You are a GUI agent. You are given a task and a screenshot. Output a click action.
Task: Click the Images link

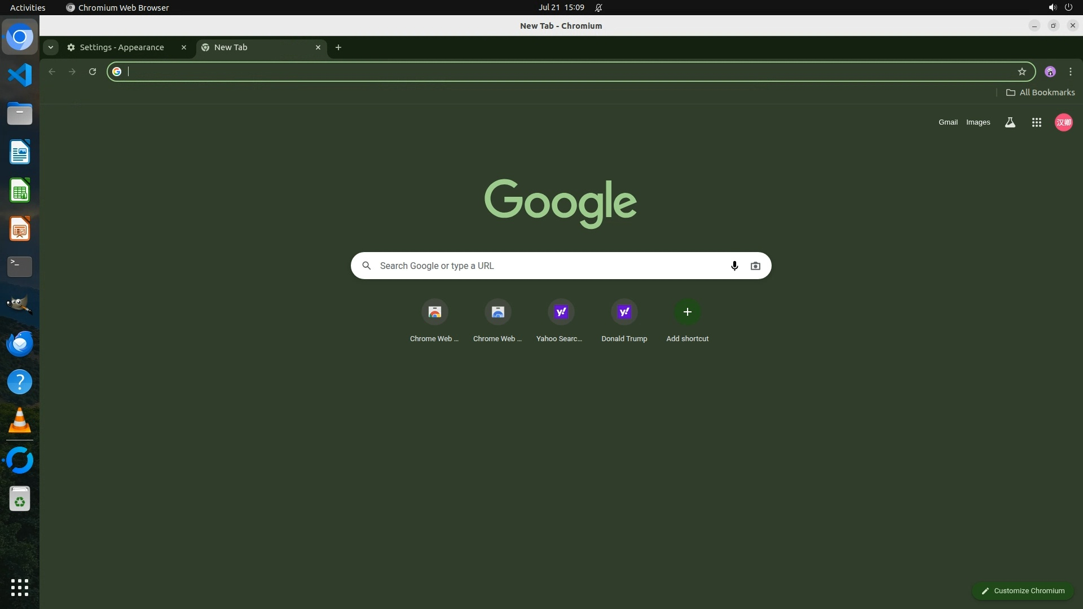pyautogui.click(x=978, y=122)
